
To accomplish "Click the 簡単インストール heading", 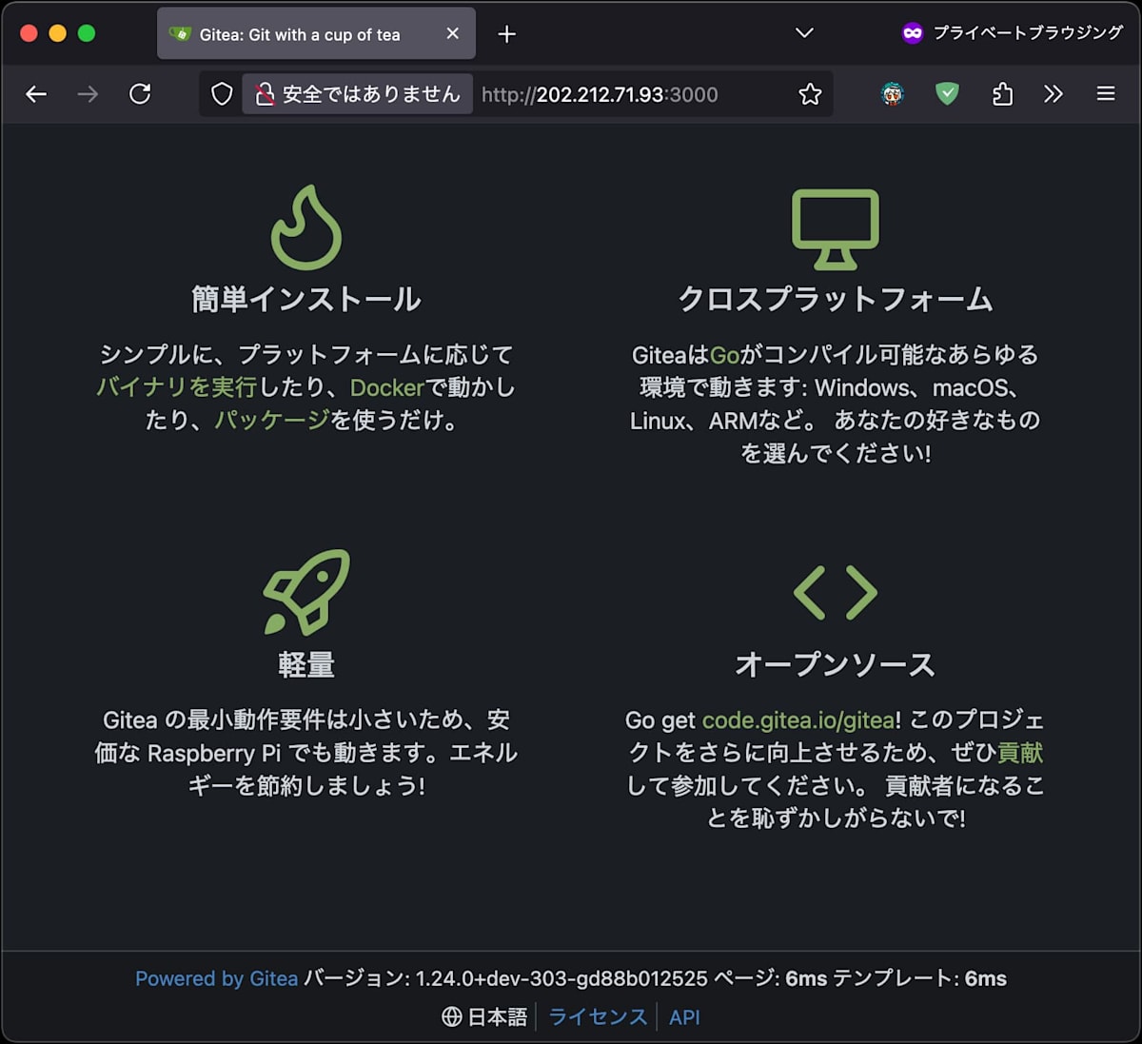I will tap(306, 300).
